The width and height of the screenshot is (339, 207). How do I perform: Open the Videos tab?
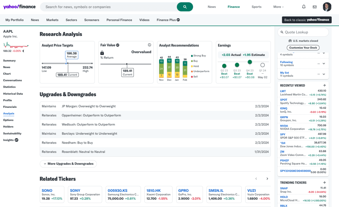(x=144, y=20)
